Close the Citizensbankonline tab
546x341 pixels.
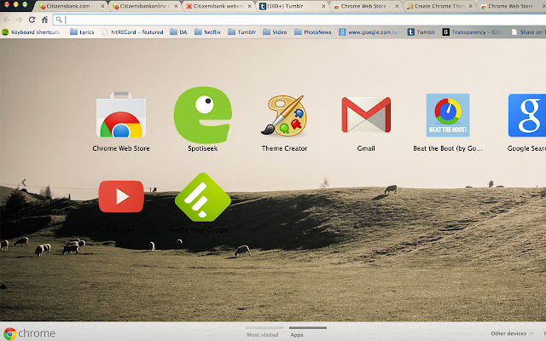(176, 6)
